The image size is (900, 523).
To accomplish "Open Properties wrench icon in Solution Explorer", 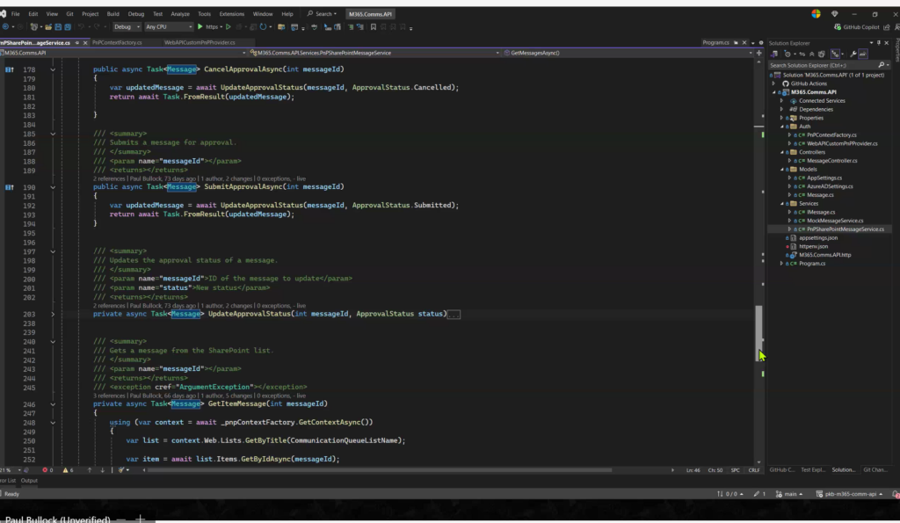I will pos(853,54).
